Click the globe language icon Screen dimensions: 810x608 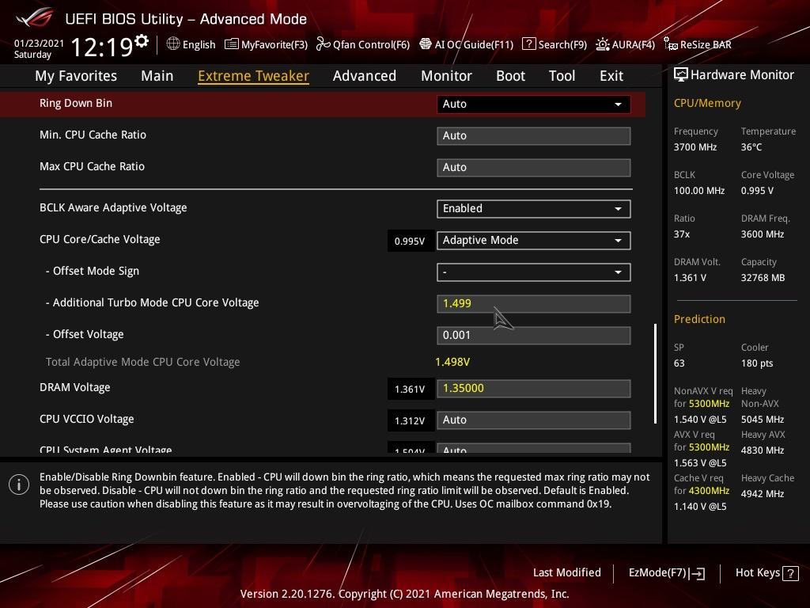[x=173, y=44]
